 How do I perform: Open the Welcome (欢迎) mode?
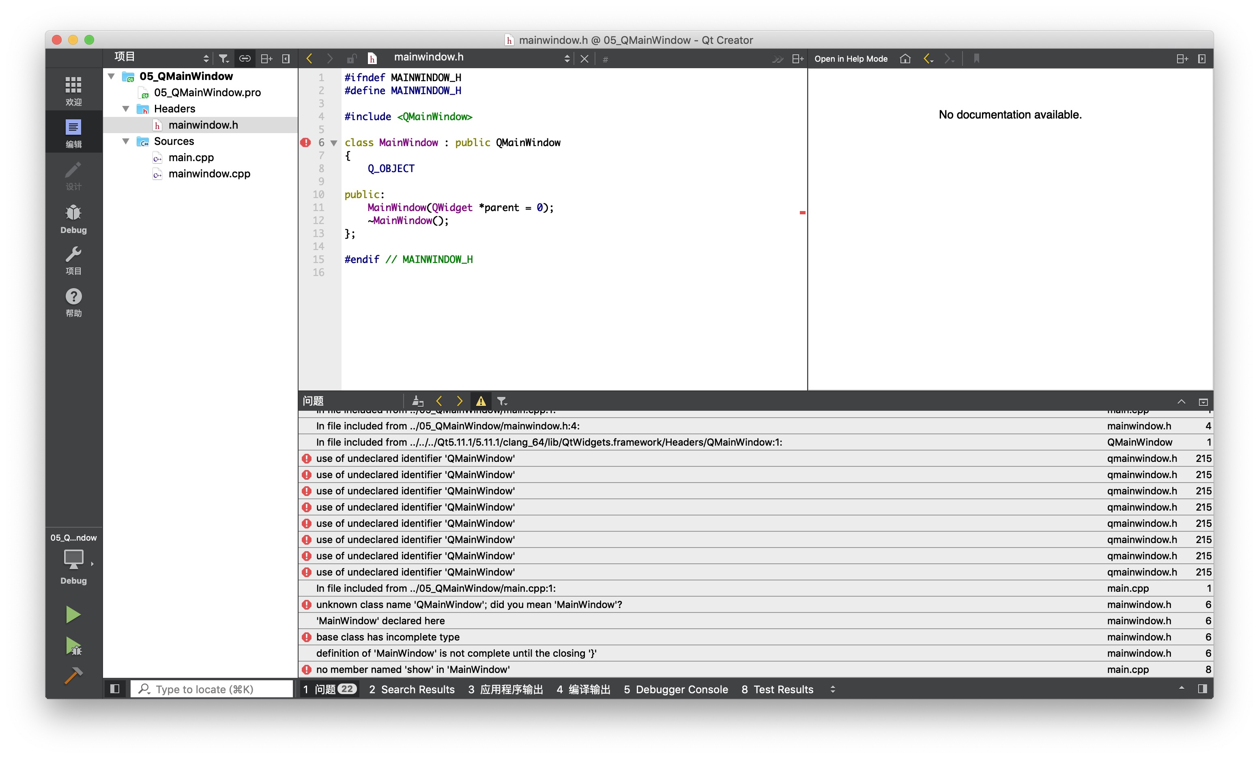pos(73,91)
